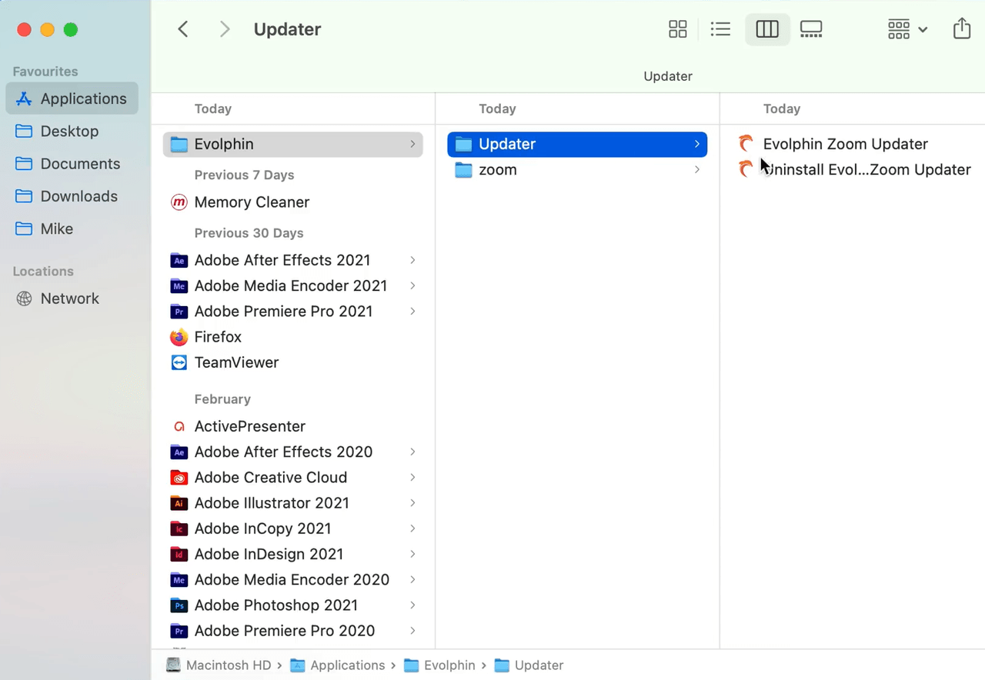985x680 pixels.
Task: Click the Share toolbar button
Action: 962,29
